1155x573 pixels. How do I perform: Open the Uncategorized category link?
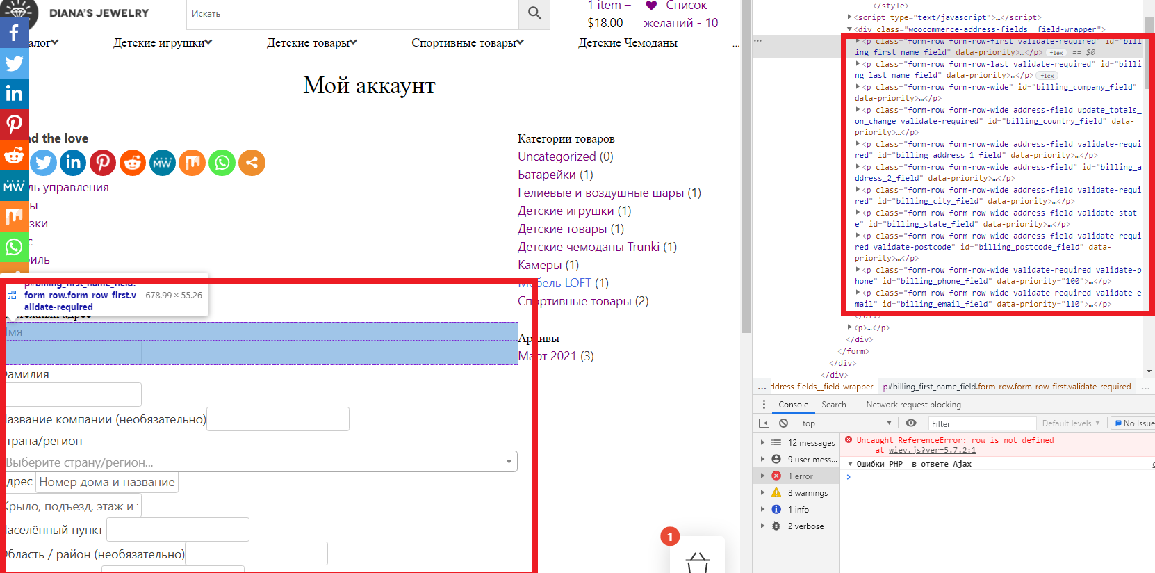557,156
